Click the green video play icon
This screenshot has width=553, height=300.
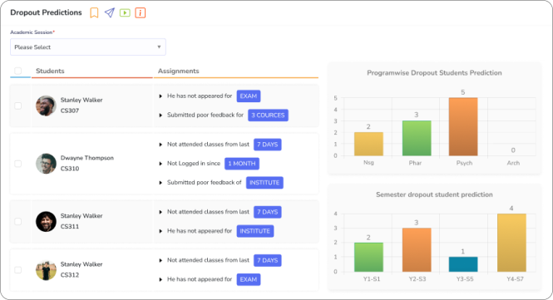coord(125,13)
